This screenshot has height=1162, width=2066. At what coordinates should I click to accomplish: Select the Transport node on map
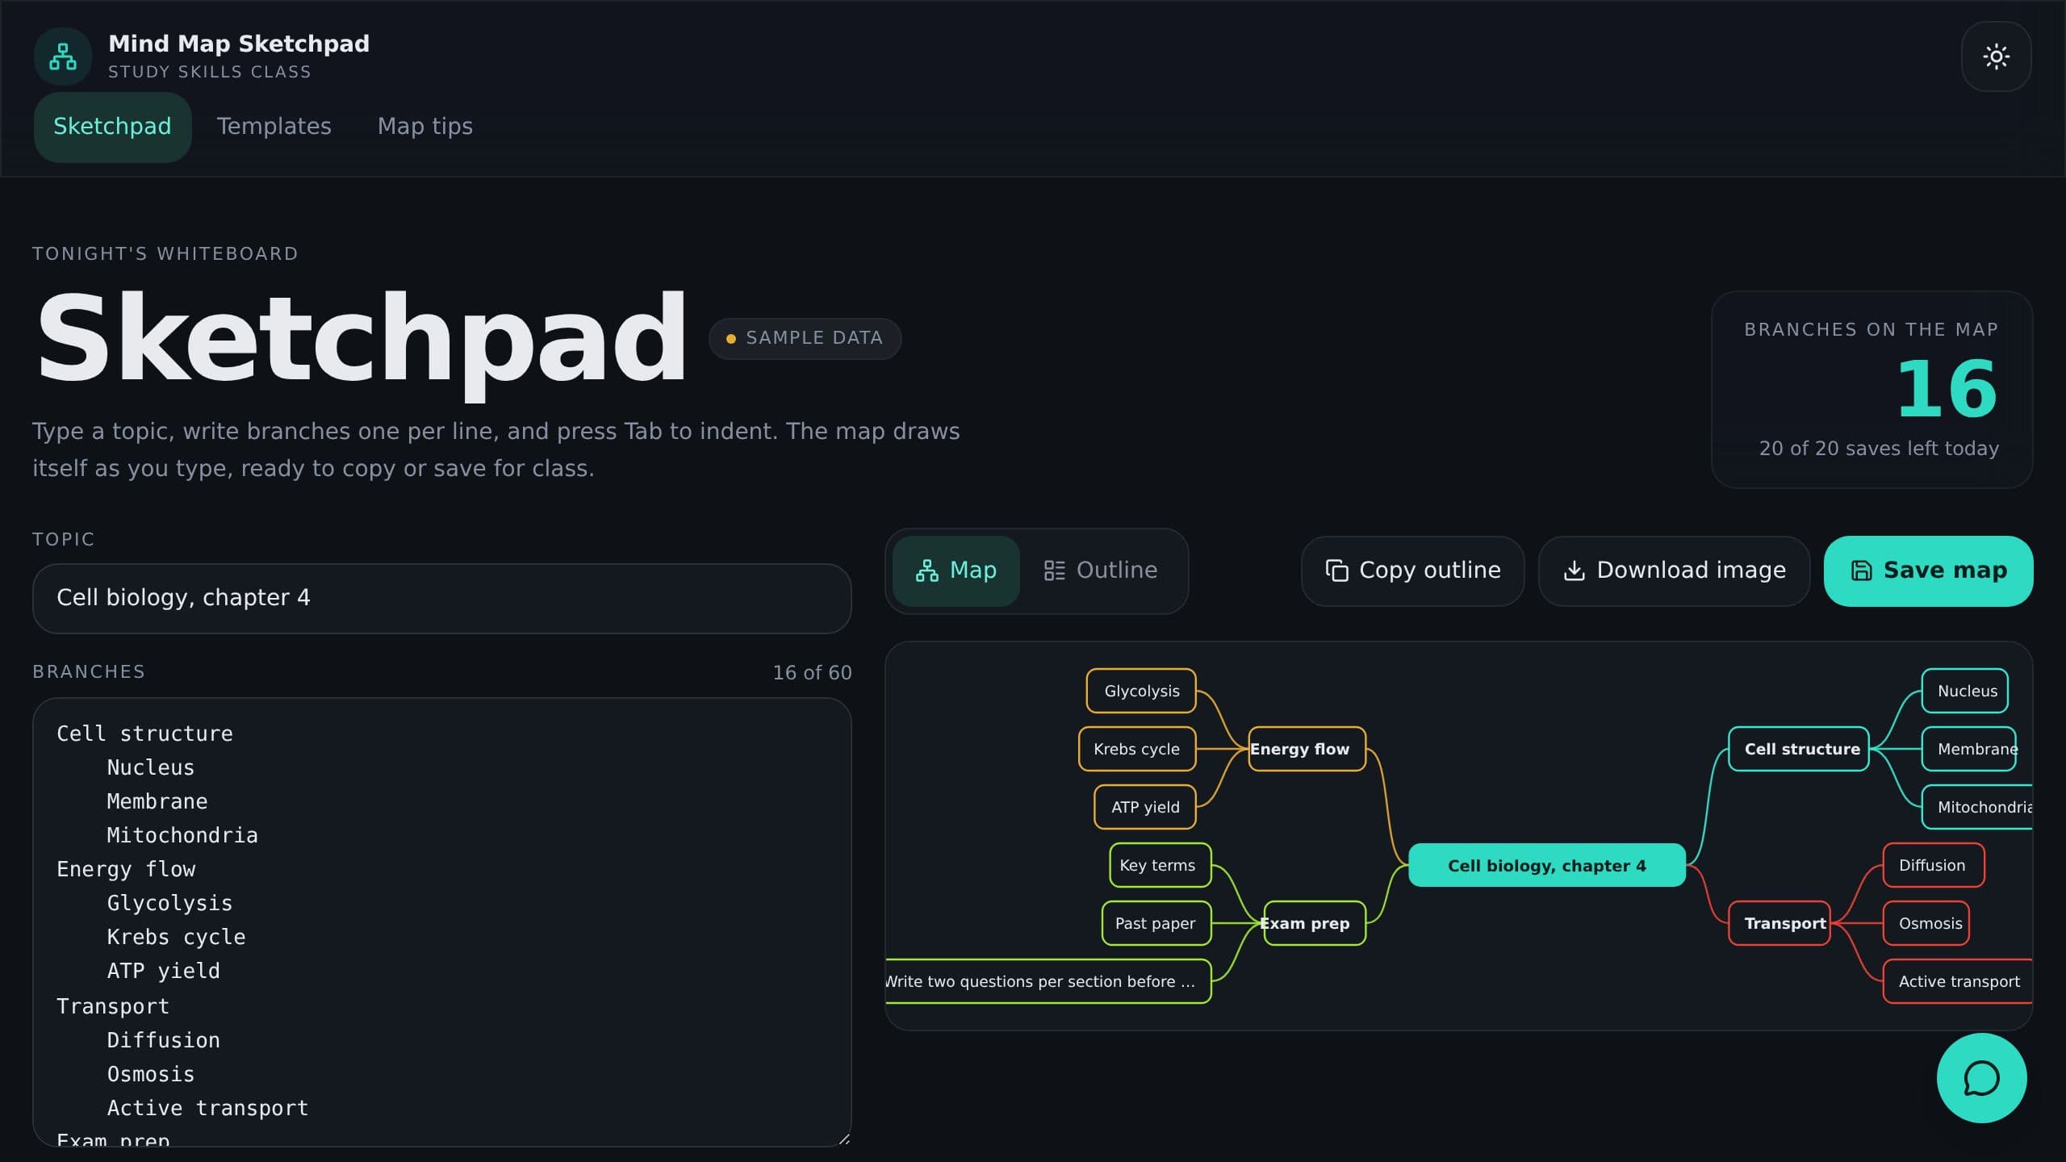1779,923
